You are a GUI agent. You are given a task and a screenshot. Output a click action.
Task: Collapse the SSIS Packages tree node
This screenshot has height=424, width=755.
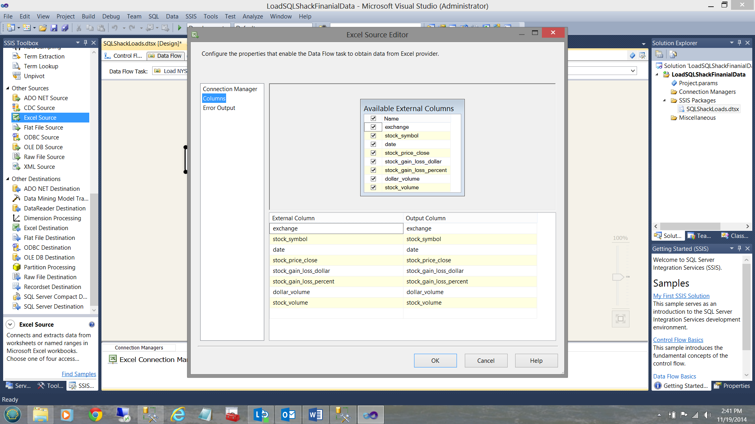665,100
